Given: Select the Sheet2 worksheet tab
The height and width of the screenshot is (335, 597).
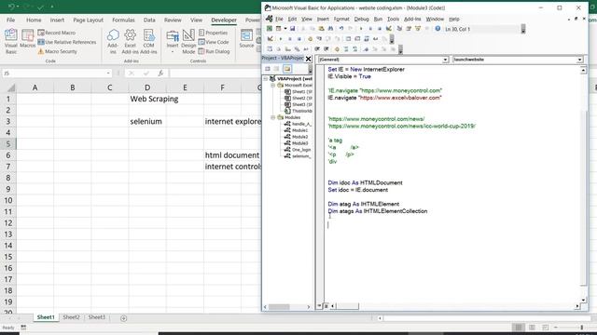Looking at the screenshot, I should [71, 317].
